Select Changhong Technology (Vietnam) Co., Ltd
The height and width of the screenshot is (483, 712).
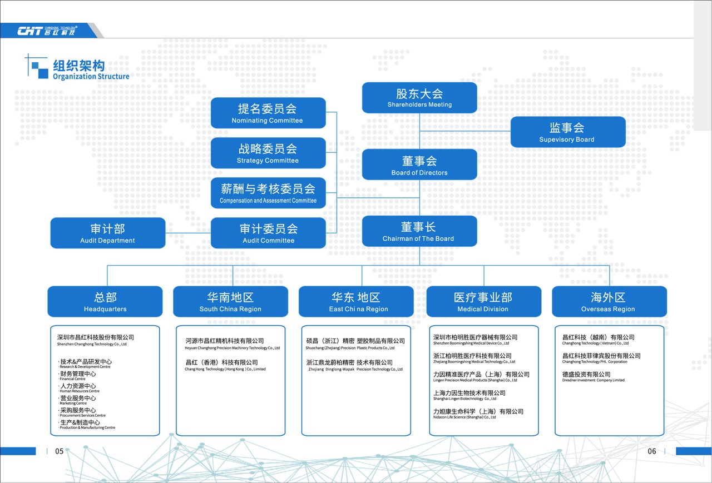599,340
